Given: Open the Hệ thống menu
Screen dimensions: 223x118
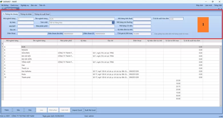Looking at the screenshot, I should click(5, 5).
